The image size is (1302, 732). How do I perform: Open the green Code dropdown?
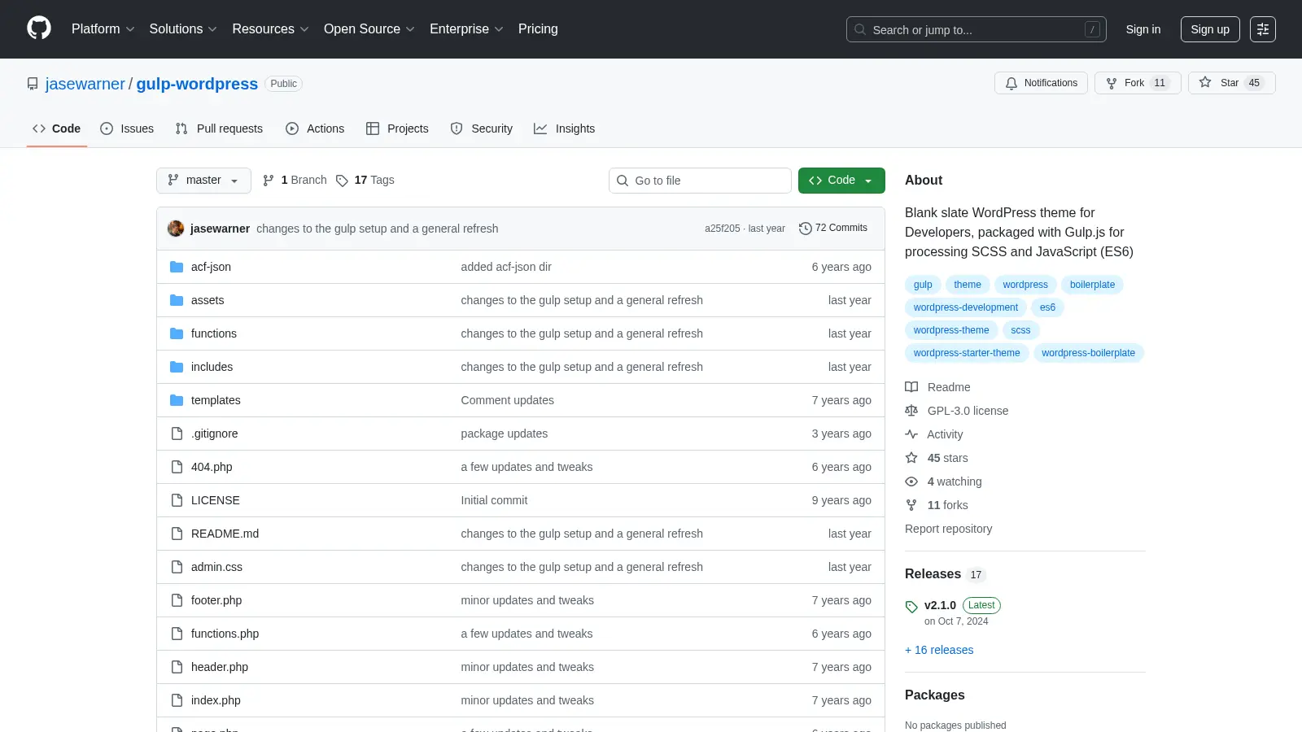coord(841,181)
